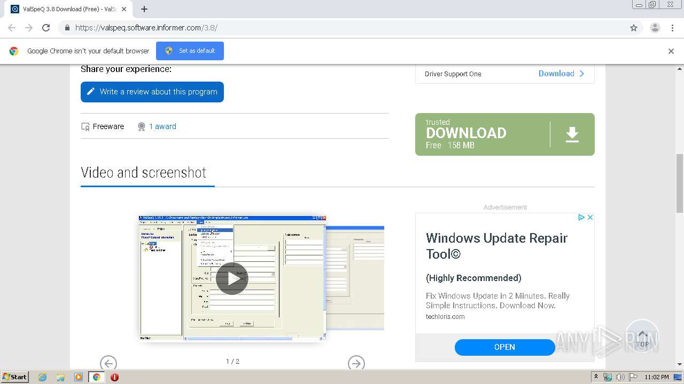Open the Windows Start menu

tap(15, 377)
